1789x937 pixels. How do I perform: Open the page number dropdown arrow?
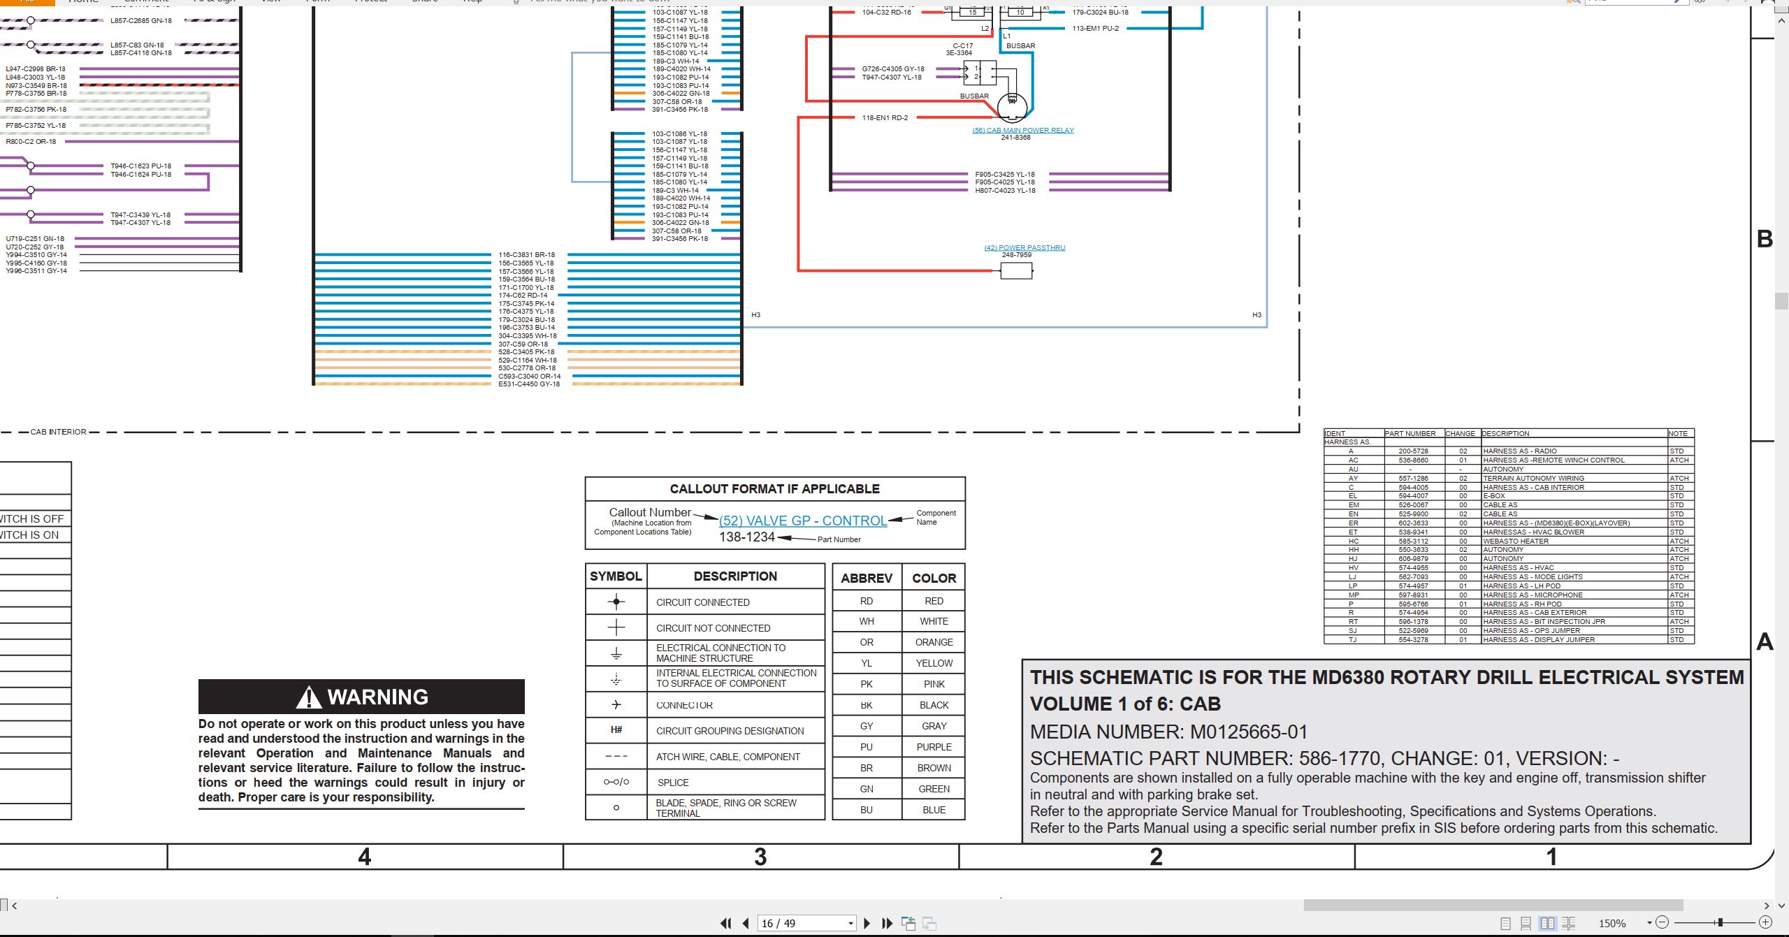pyautogui.click(x=850, y=924)
